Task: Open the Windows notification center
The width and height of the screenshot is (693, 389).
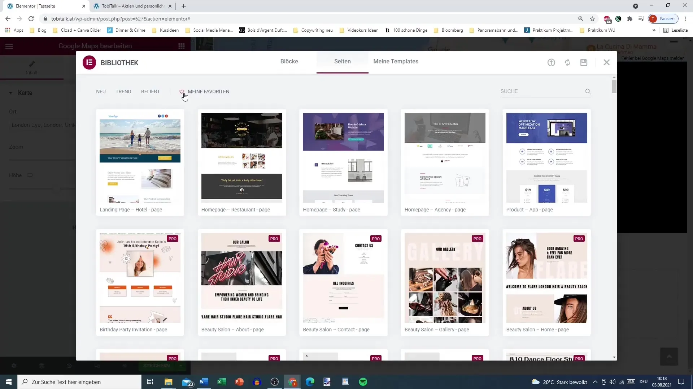Action: point(681,382)
